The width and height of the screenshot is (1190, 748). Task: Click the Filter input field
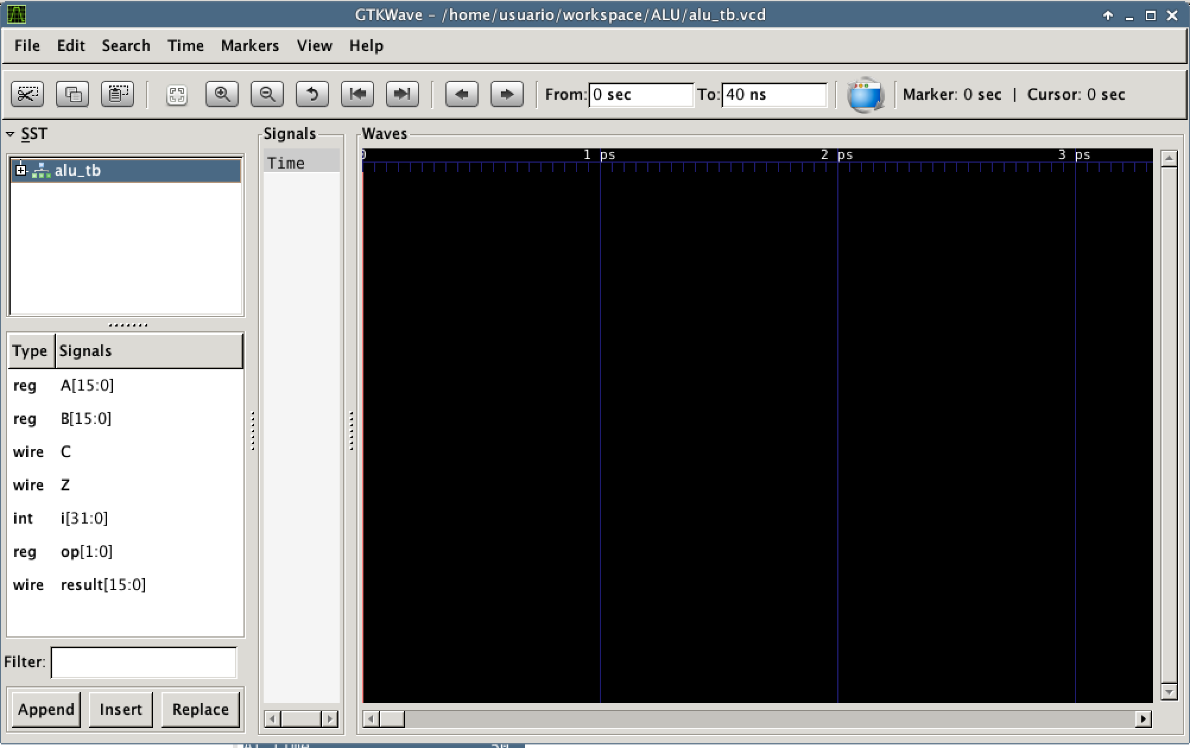click(x=144, y=662)
